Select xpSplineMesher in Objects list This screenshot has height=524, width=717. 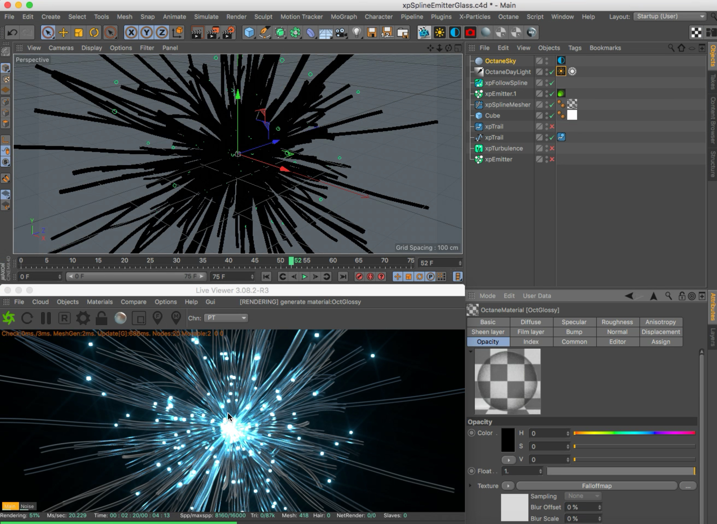point(507,105)
